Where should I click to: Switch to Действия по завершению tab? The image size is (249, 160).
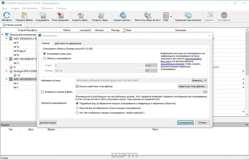[x=68, y=43]
